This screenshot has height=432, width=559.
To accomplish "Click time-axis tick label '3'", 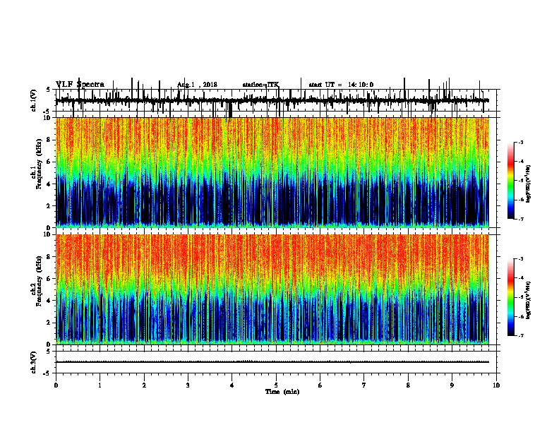I will 188,385.
